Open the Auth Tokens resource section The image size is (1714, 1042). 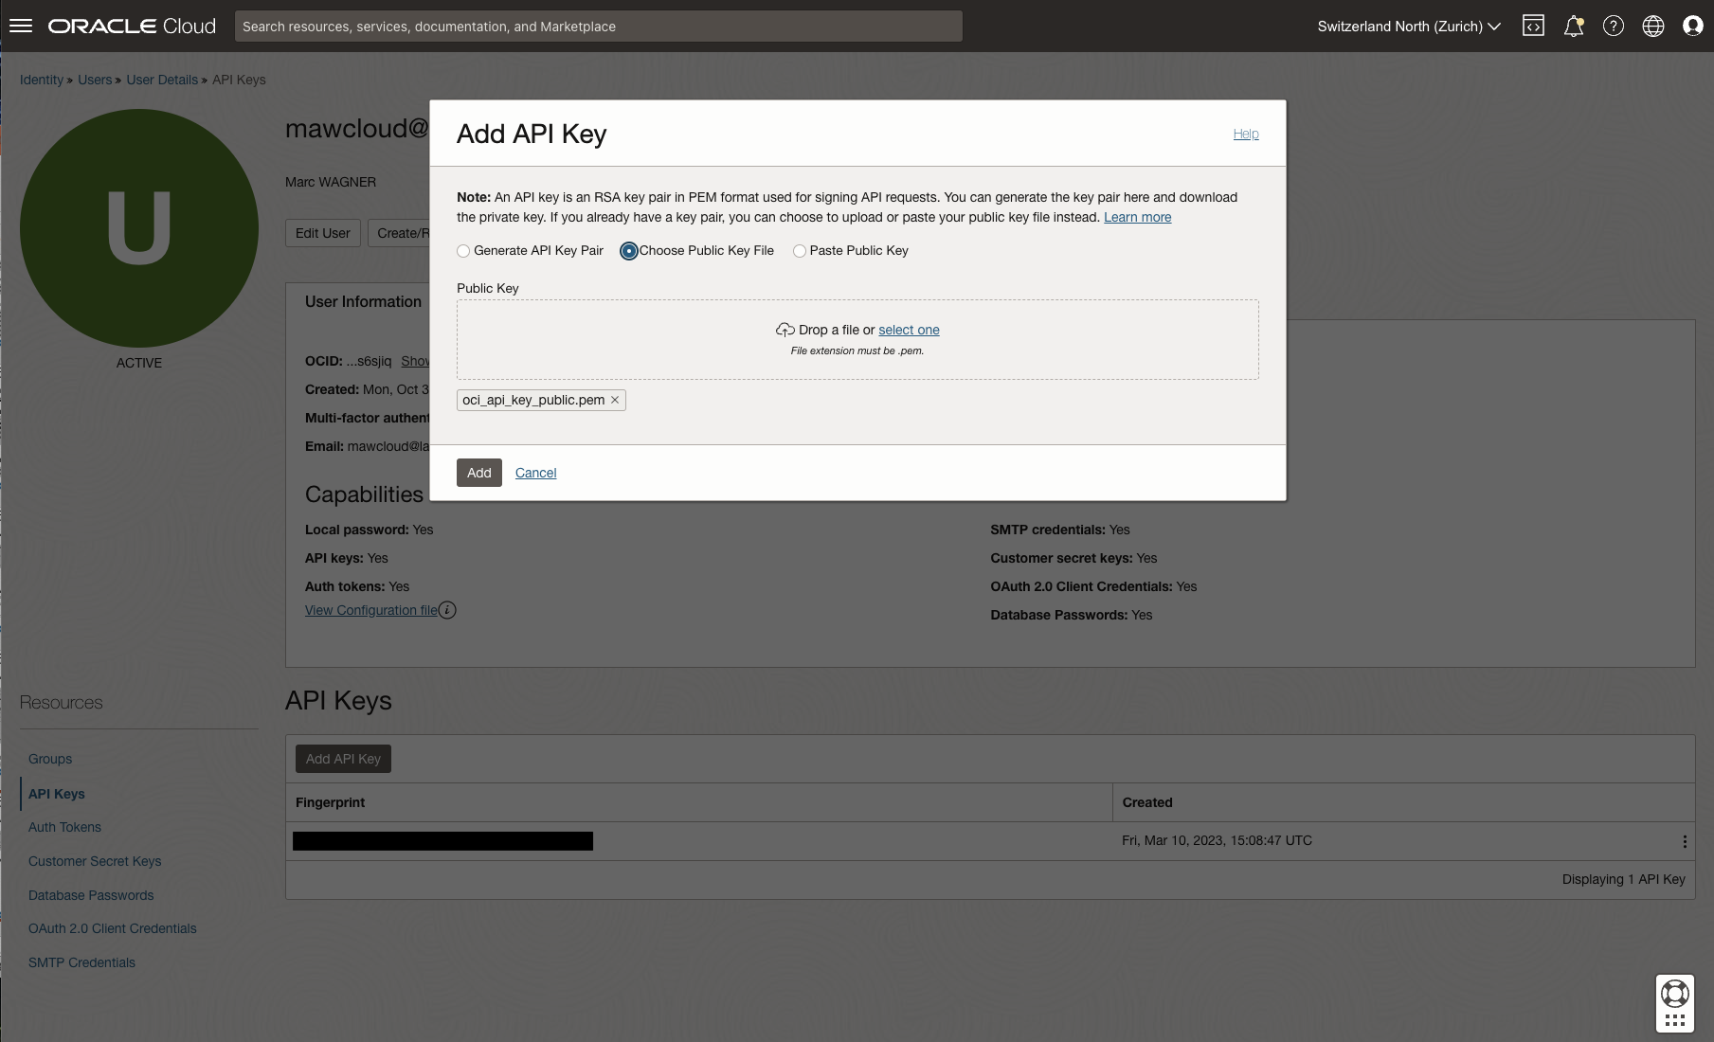[64, 827]
